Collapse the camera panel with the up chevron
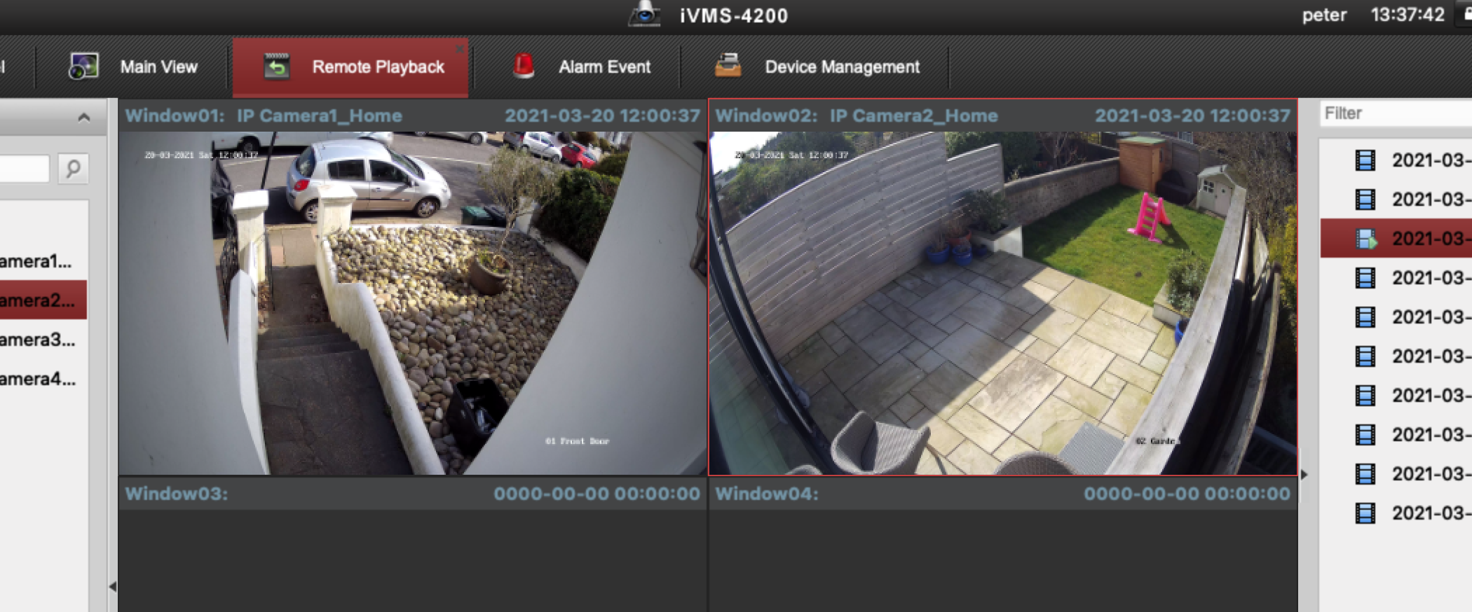1472x612 pixels. pyautogui.click(x=83, y=117)
